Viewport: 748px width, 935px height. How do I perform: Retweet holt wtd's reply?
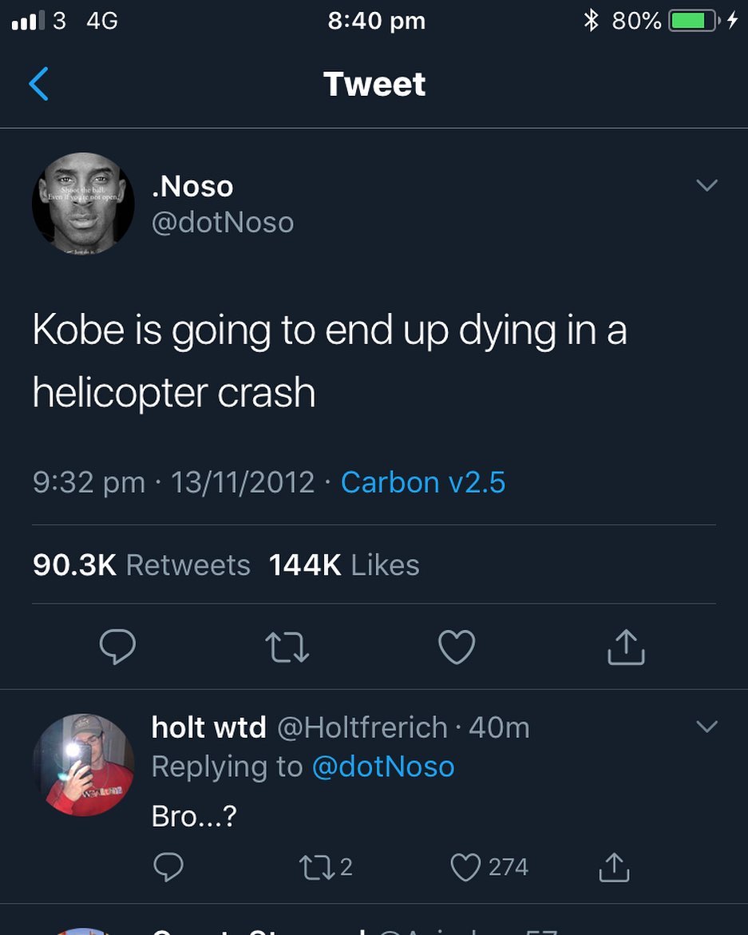(x=313, y=867)
